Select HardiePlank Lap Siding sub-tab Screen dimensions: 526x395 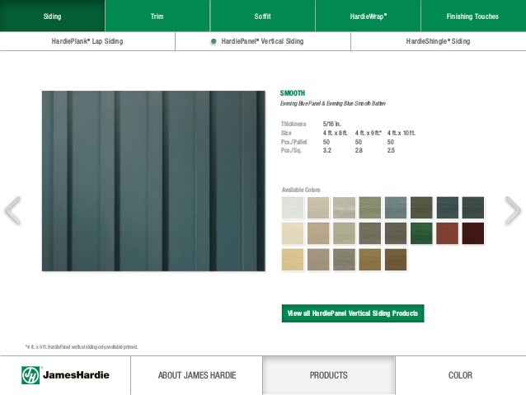pyautogui.click(x=87, y=41)
